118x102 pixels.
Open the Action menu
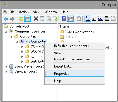point(24,12)
